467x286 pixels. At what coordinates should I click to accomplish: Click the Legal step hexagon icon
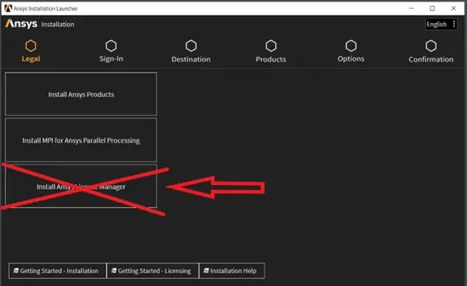[31, 46]
